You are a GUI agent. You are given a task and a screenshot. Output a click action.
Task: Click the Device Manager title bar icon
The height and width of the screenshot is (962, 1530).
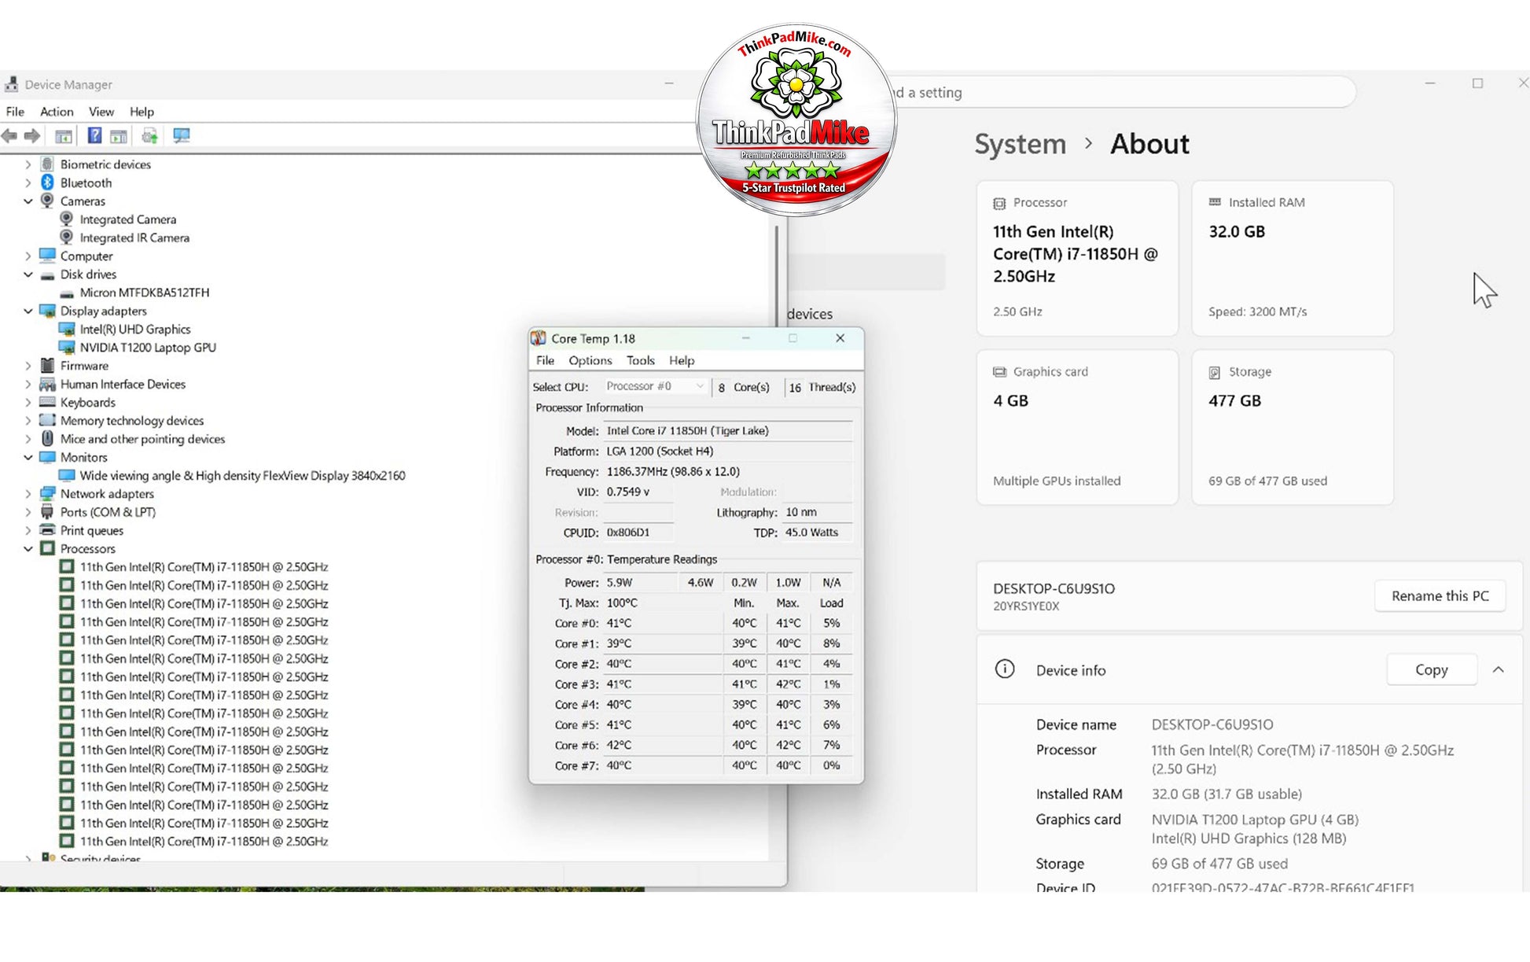[x=11, y=84]
